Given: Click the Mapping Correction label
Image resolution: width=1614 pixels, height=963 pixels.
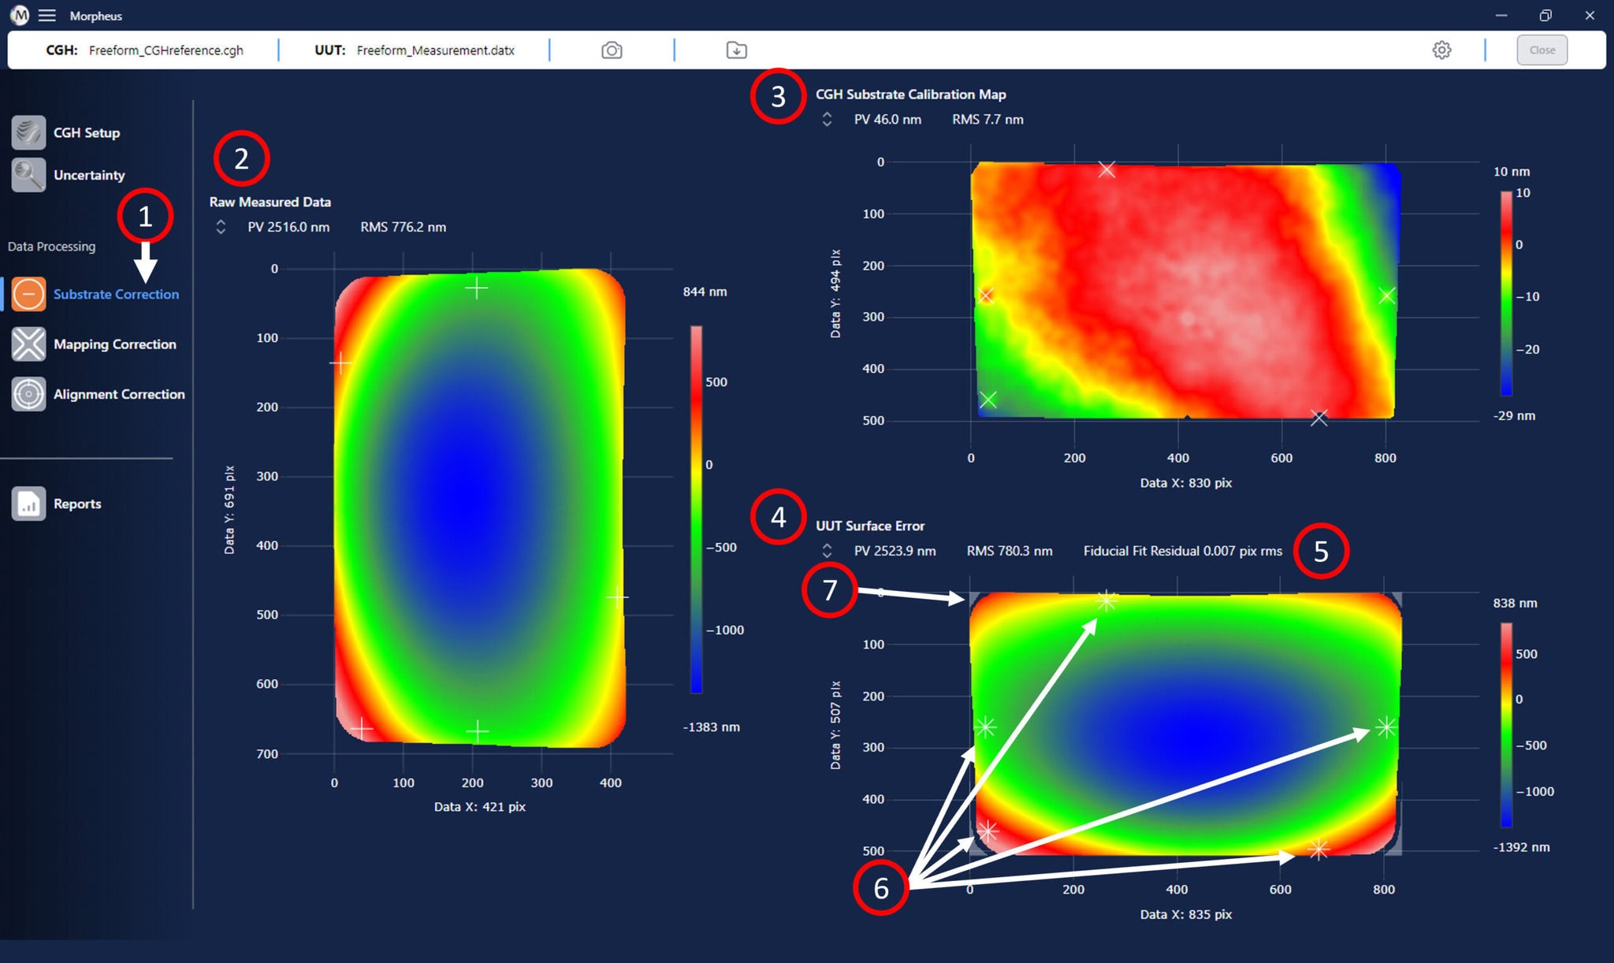Looking at the screenshot, I should (115, 344).
